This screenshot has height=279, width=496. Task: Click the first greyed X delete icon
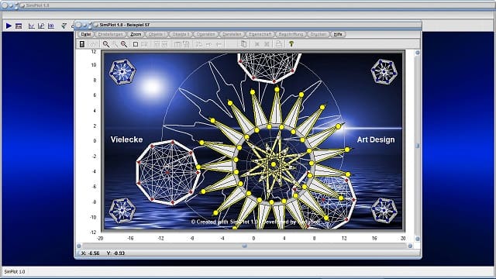pyautogui.click(x=257, y=44)
